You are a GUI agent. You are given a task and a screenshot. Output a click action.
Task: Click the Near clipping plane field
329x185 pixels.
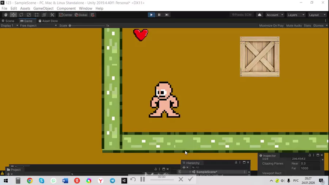click(310, 163)
